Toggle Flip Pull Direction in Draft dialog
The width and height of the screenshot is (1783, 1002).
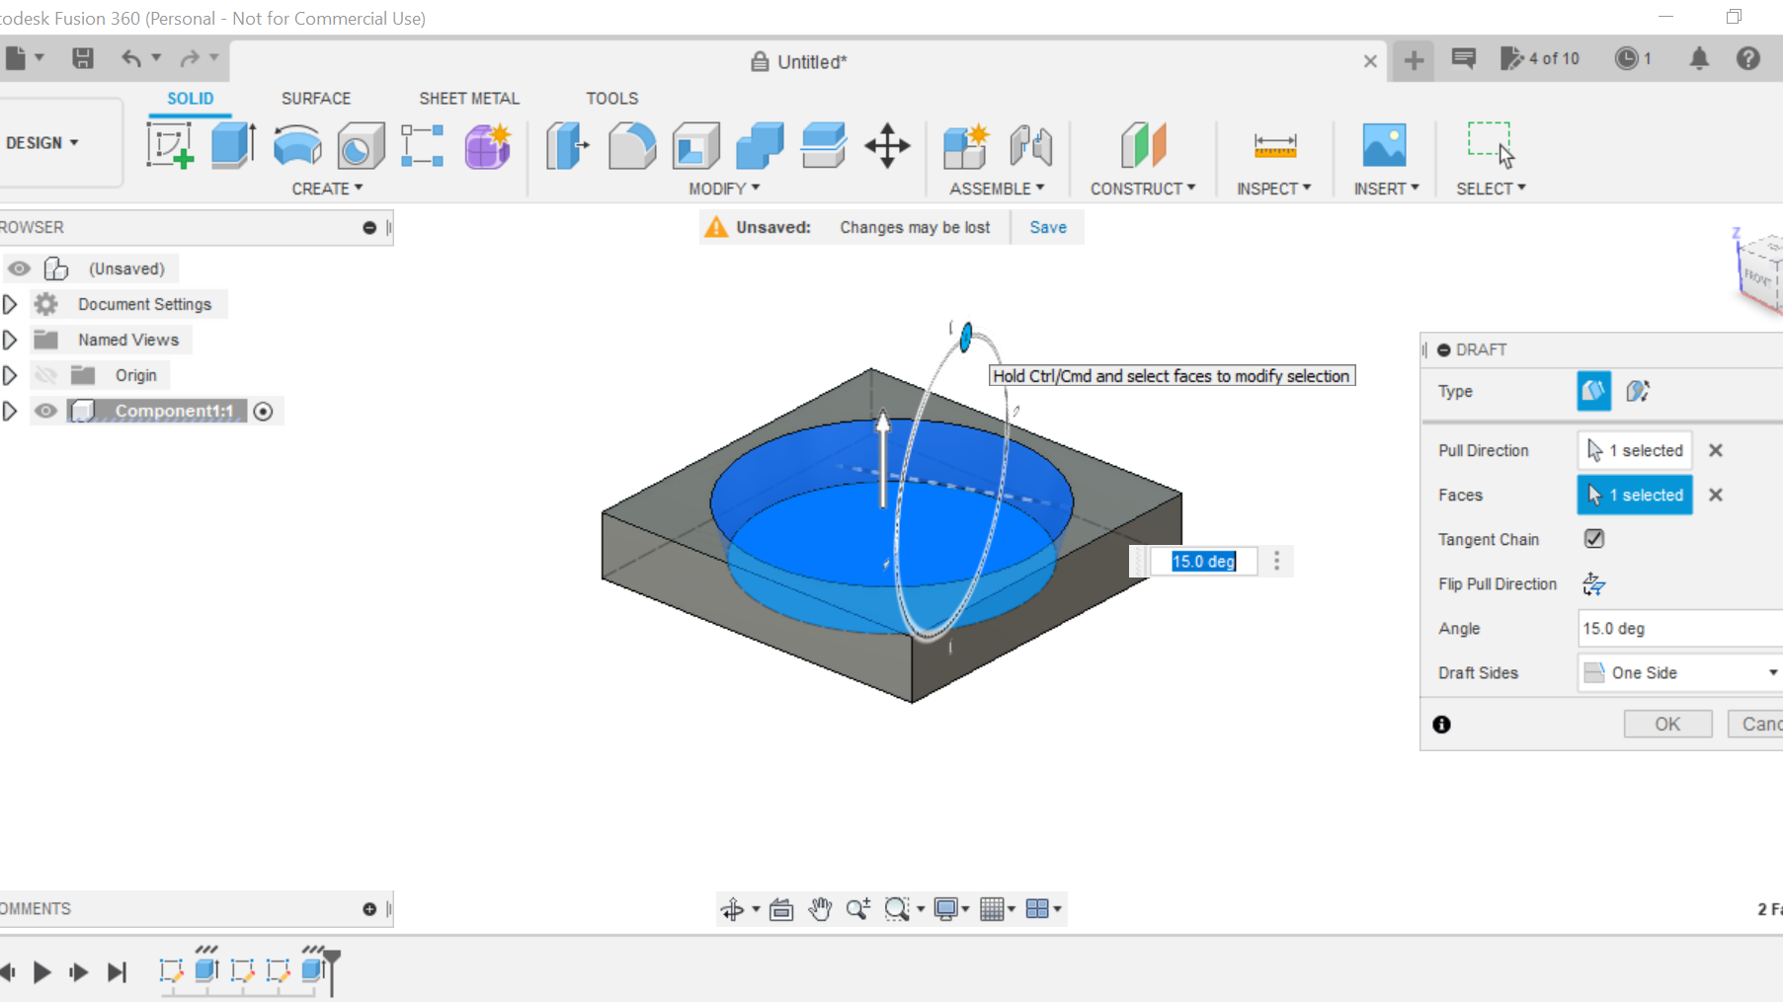pyautogui.click(x=1593, y=583)
